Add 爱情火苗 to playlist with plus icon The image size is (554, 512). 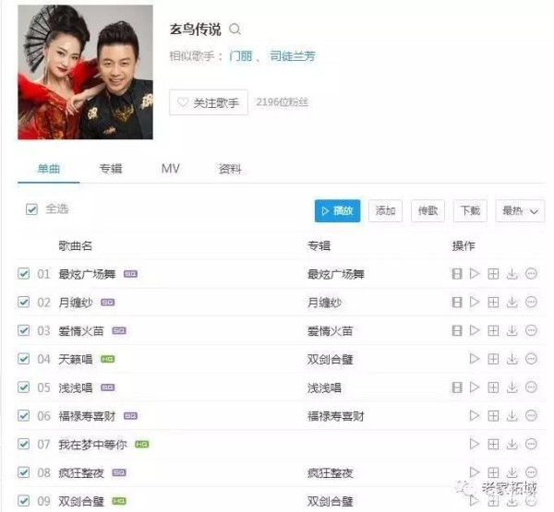pyautogui.click(x=493, y=330)
